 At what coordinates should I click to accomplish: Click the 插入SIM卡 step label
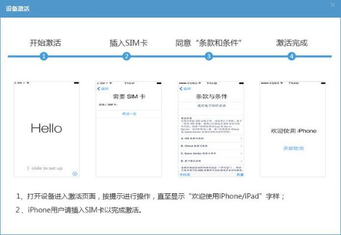click(x=129, y=43)
